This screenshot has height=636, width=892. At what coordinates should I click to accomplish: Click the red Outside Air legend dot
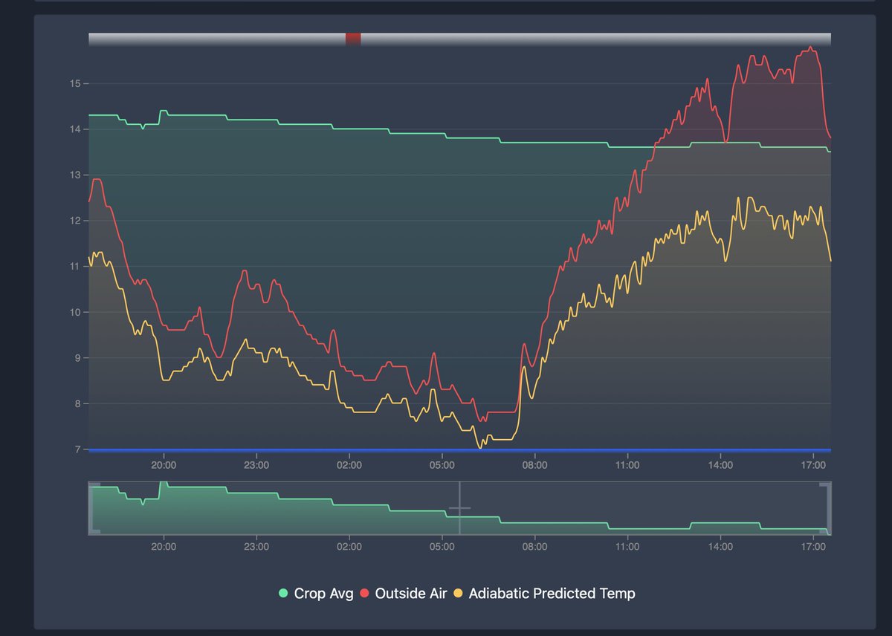click(365, 594)
